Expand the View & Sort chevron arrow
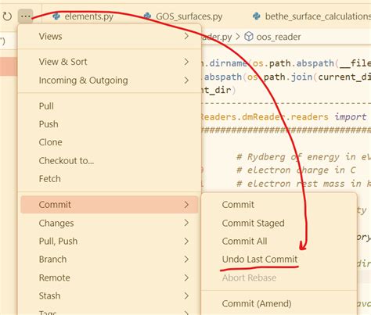Viewport: 371px width, 315px height. 186,62
